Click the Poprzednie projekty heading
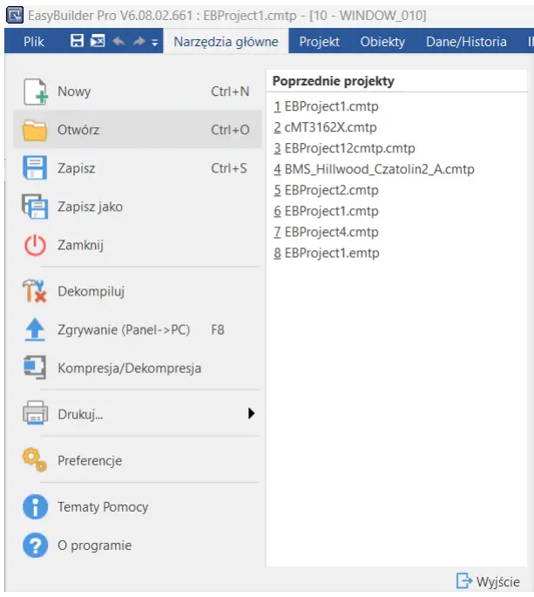The image size is (534, 597). click(334, 81)
